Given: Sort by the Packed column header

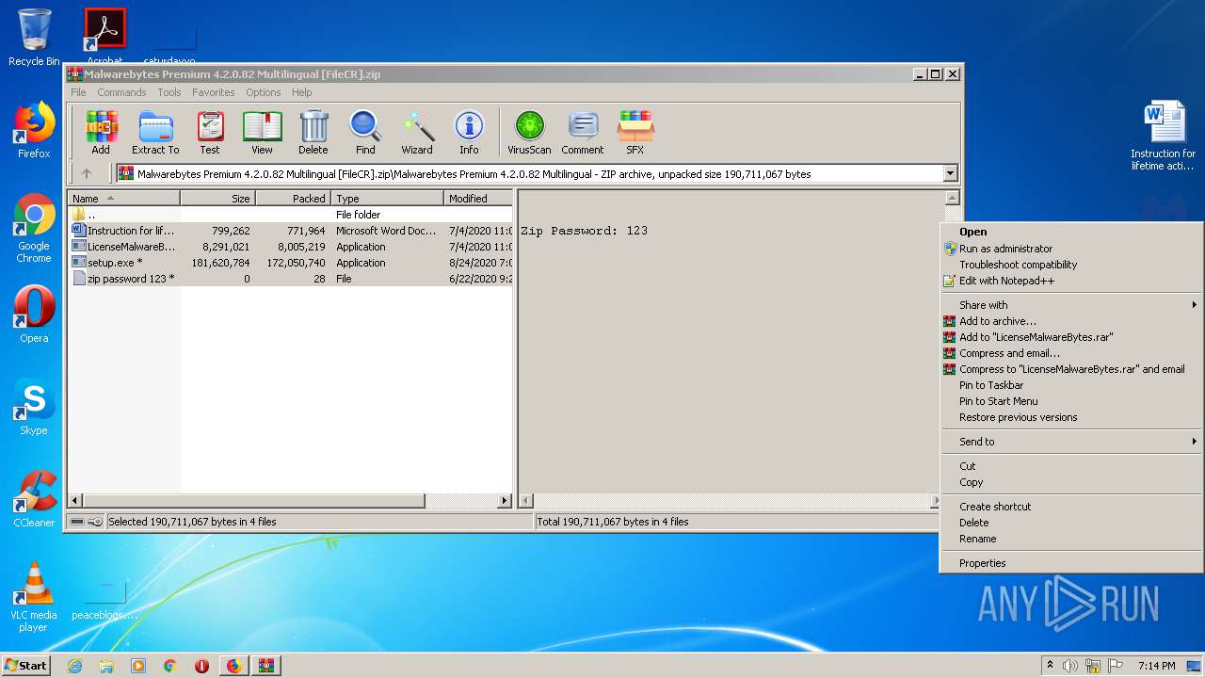Looking at the screenshot, I should click(x=293, y=199).
